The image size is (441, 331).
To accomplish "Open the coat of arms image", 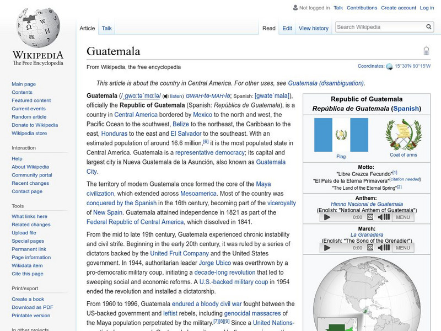I will (x=404, y=135).
